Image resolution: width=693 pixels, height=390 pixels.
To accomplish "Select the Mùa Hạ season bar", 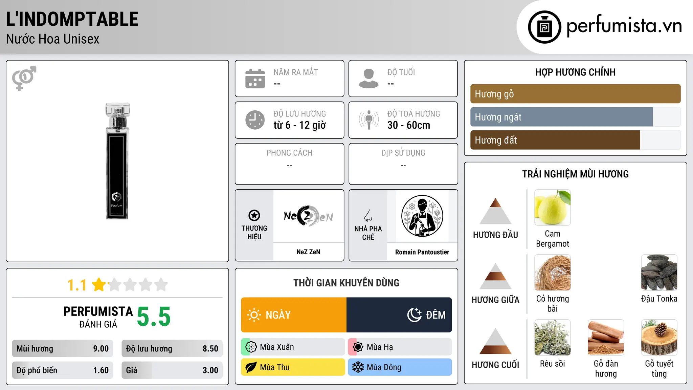I will click(x=400, y=347).
